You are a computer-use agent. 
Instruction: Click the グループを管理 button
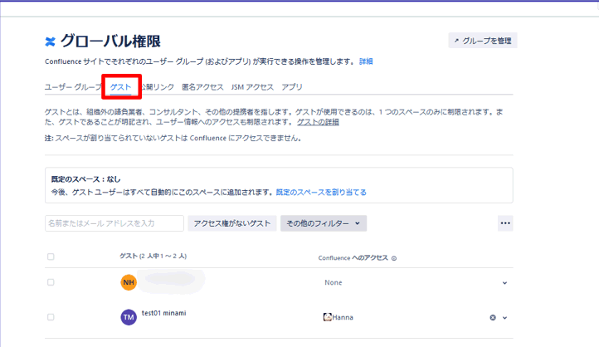click(x=482, y=41)
